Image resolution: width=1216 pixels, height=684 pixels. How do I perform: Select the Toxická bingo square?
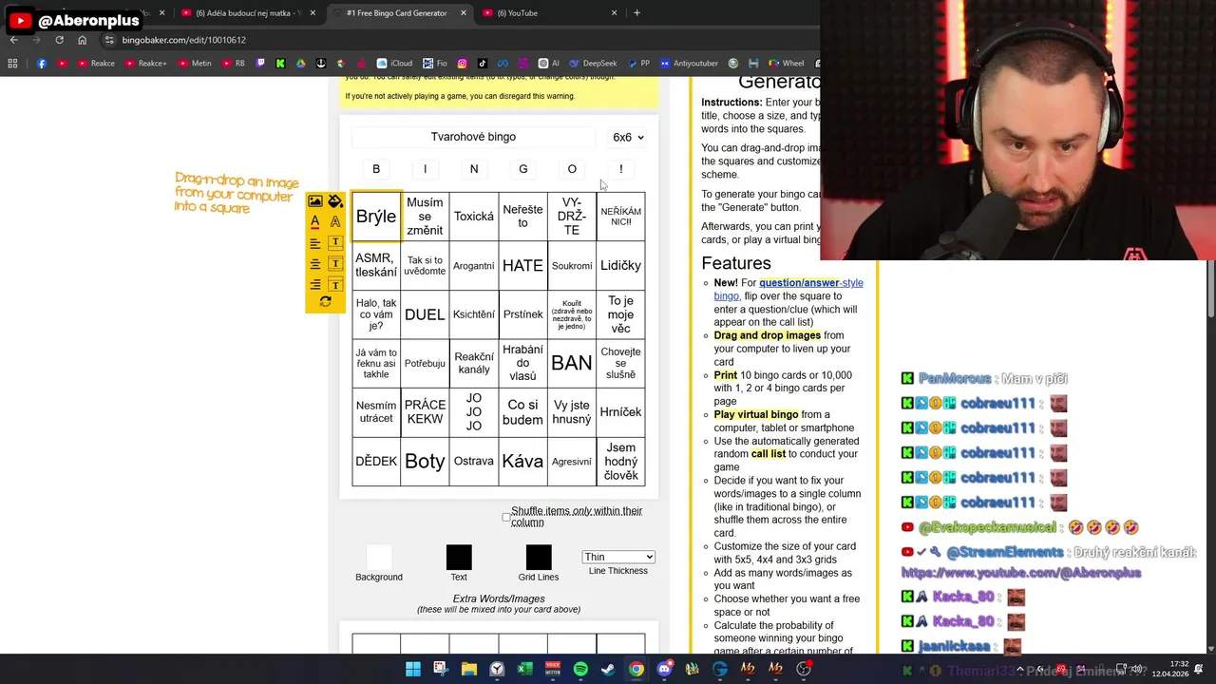(x=474, y=217)
